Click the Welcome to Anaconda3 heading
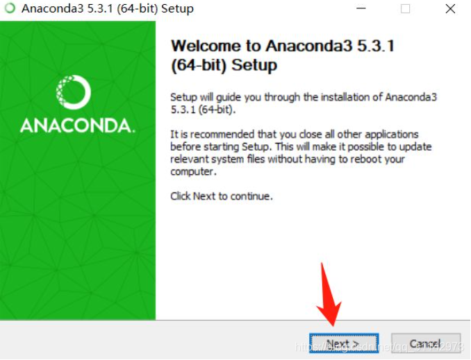This screenshot has height=360, width=471. (x=282, y=55)
